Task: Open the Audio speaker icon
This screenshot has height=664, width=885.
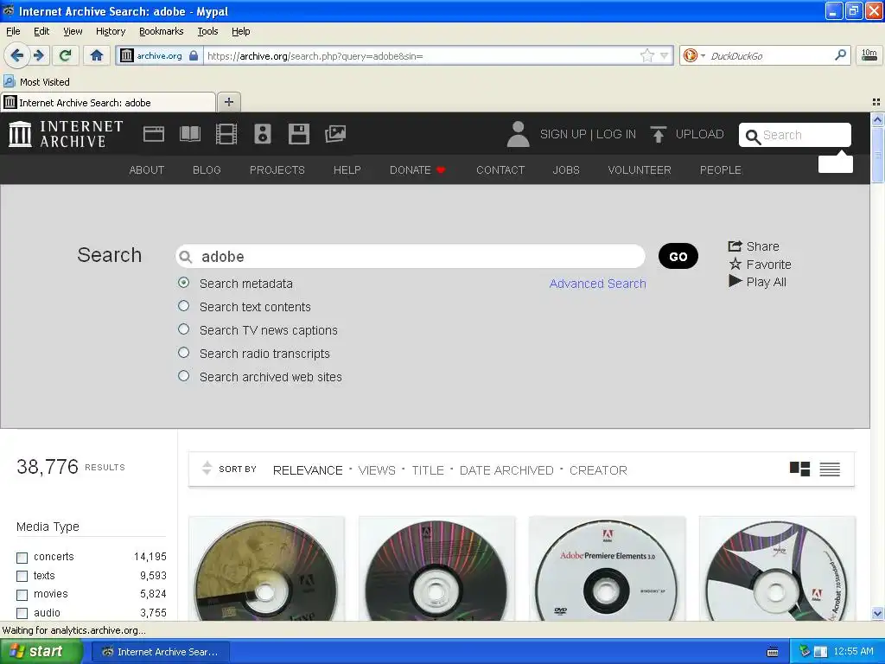Action: point(263,134)
